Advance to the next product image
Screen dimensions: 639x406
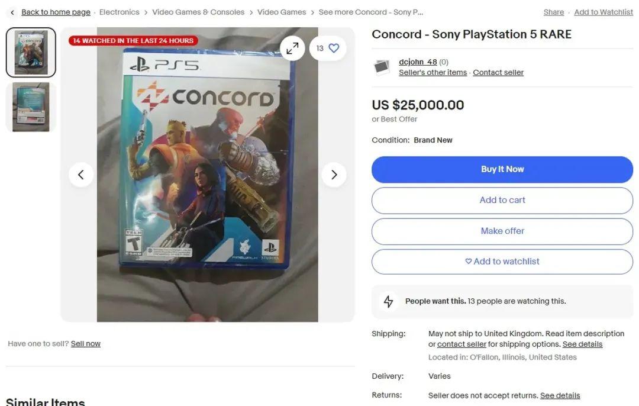coord(334,175)
